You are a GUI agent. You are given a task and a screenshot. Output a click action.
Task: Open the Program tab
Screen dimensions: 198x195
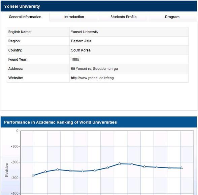pos(172,17)
